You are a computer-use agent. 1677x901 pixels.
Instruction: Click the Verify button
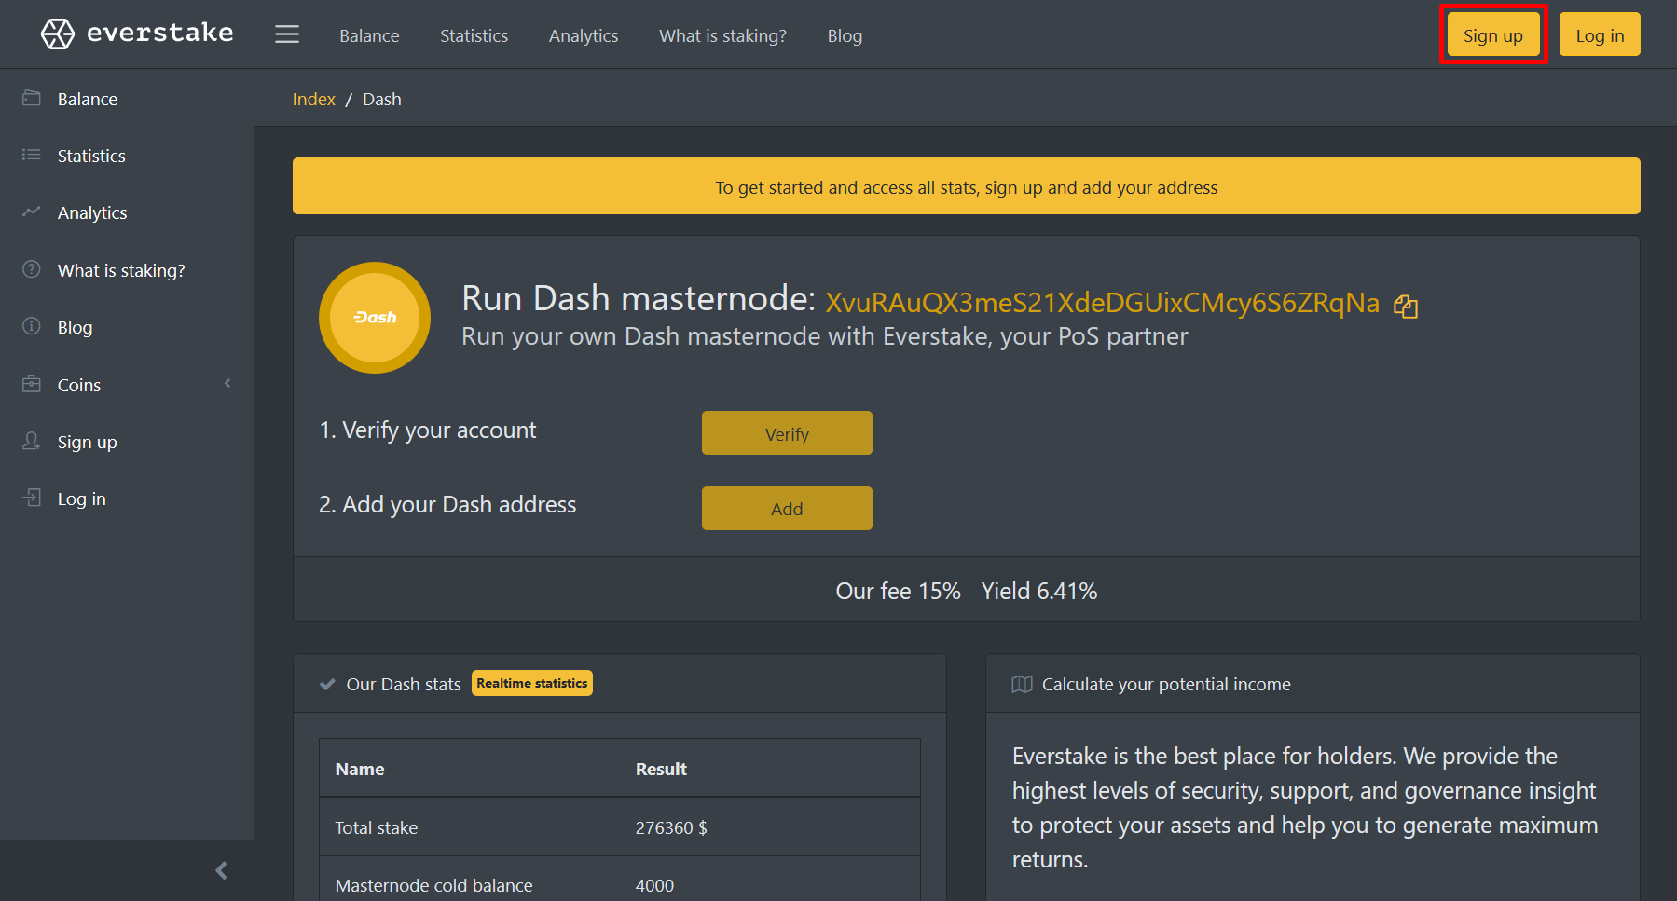tap(787, 433)
